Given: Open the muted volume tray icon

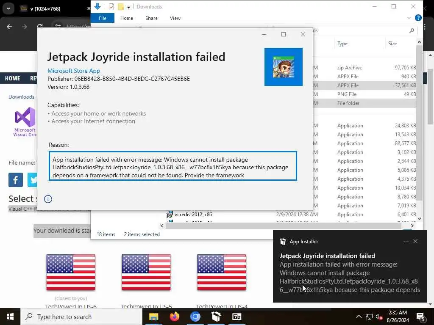Looking at the screenshot, I should click(x=379, y=317).
